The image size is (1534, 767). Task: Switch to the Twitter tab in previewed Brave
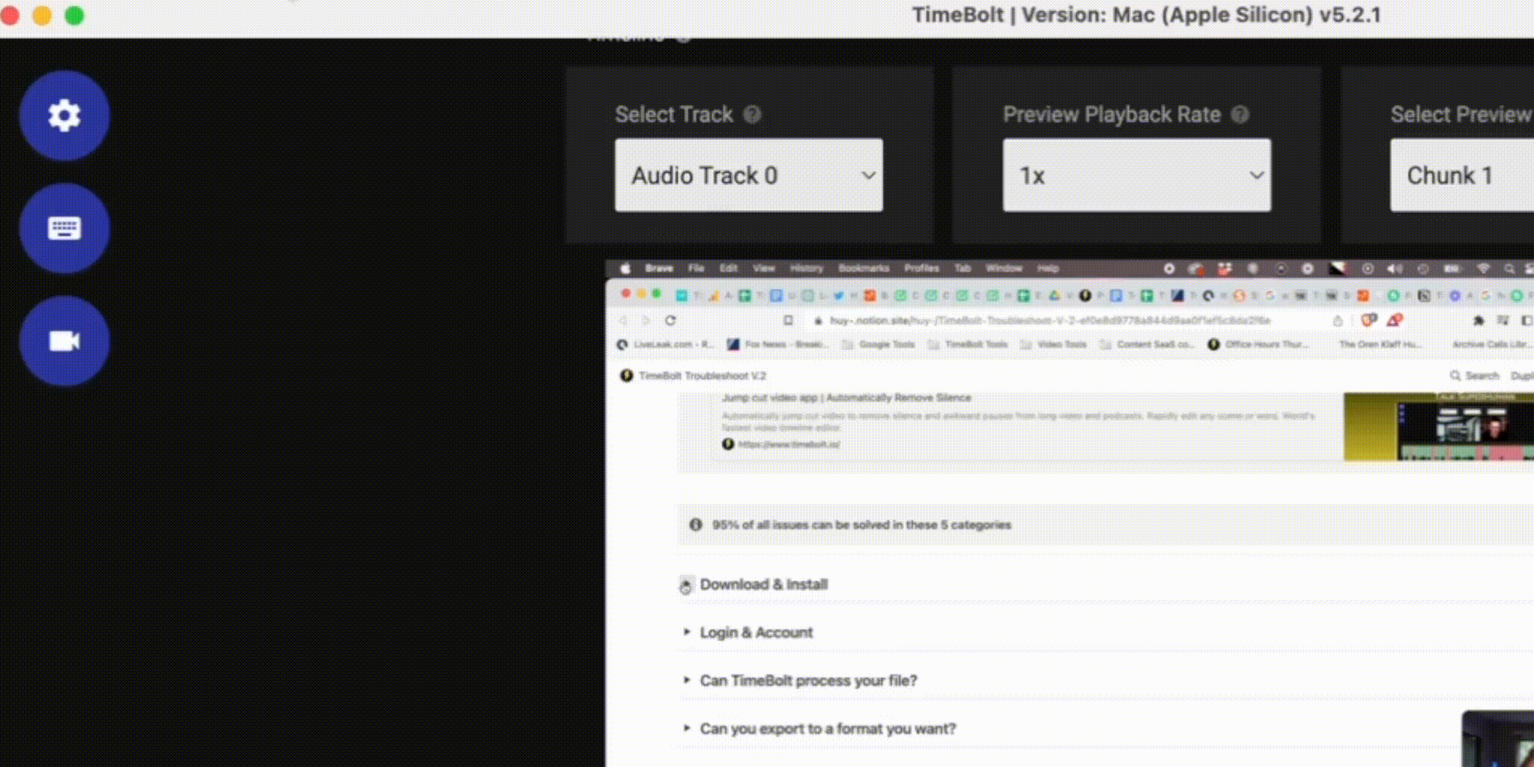pyautogui.click(x=837, y=295)
